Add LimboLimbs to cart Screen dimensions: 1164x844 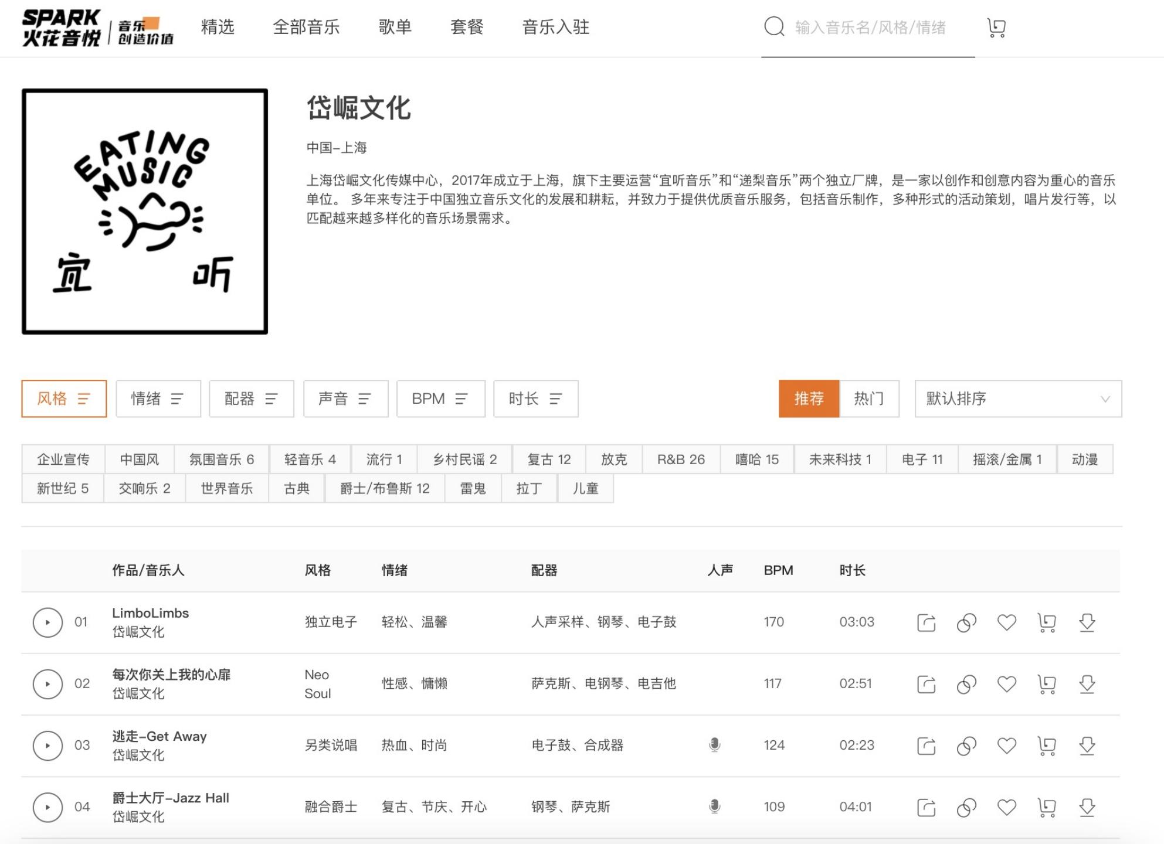1047,622
